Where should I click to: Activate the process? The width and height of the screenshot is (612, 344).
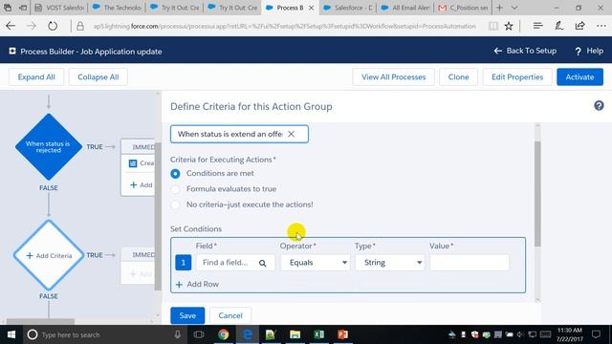pyautogui.click(x=579, y=76)
